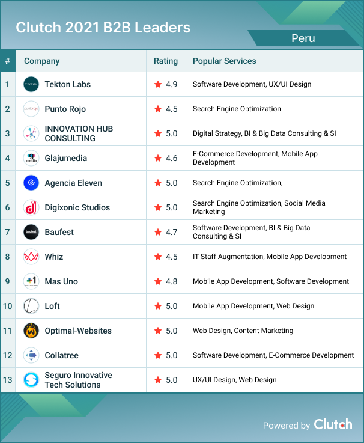Click the Peru country banner label
Image resolution: width=364 pixels, height=443 pixels.
pyautogui.click(x=303, y=38)
